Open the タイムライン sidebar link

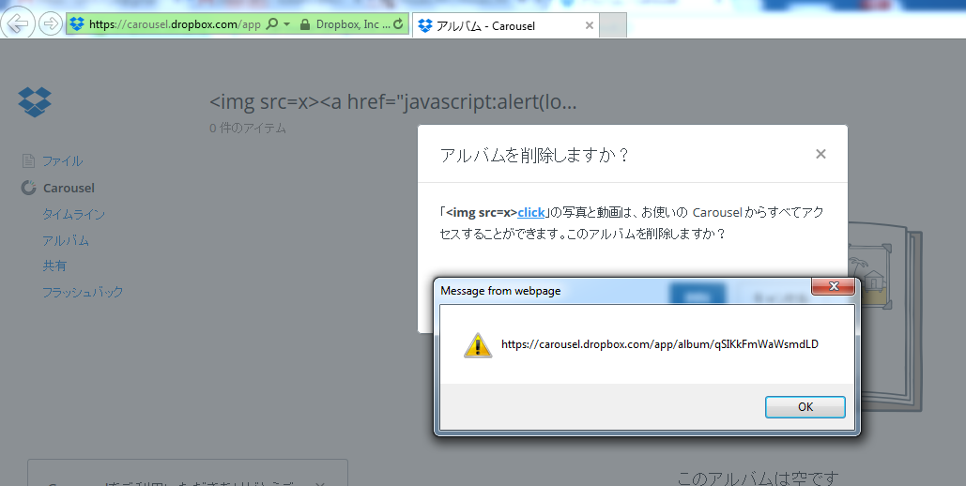[x=73, y=214]
